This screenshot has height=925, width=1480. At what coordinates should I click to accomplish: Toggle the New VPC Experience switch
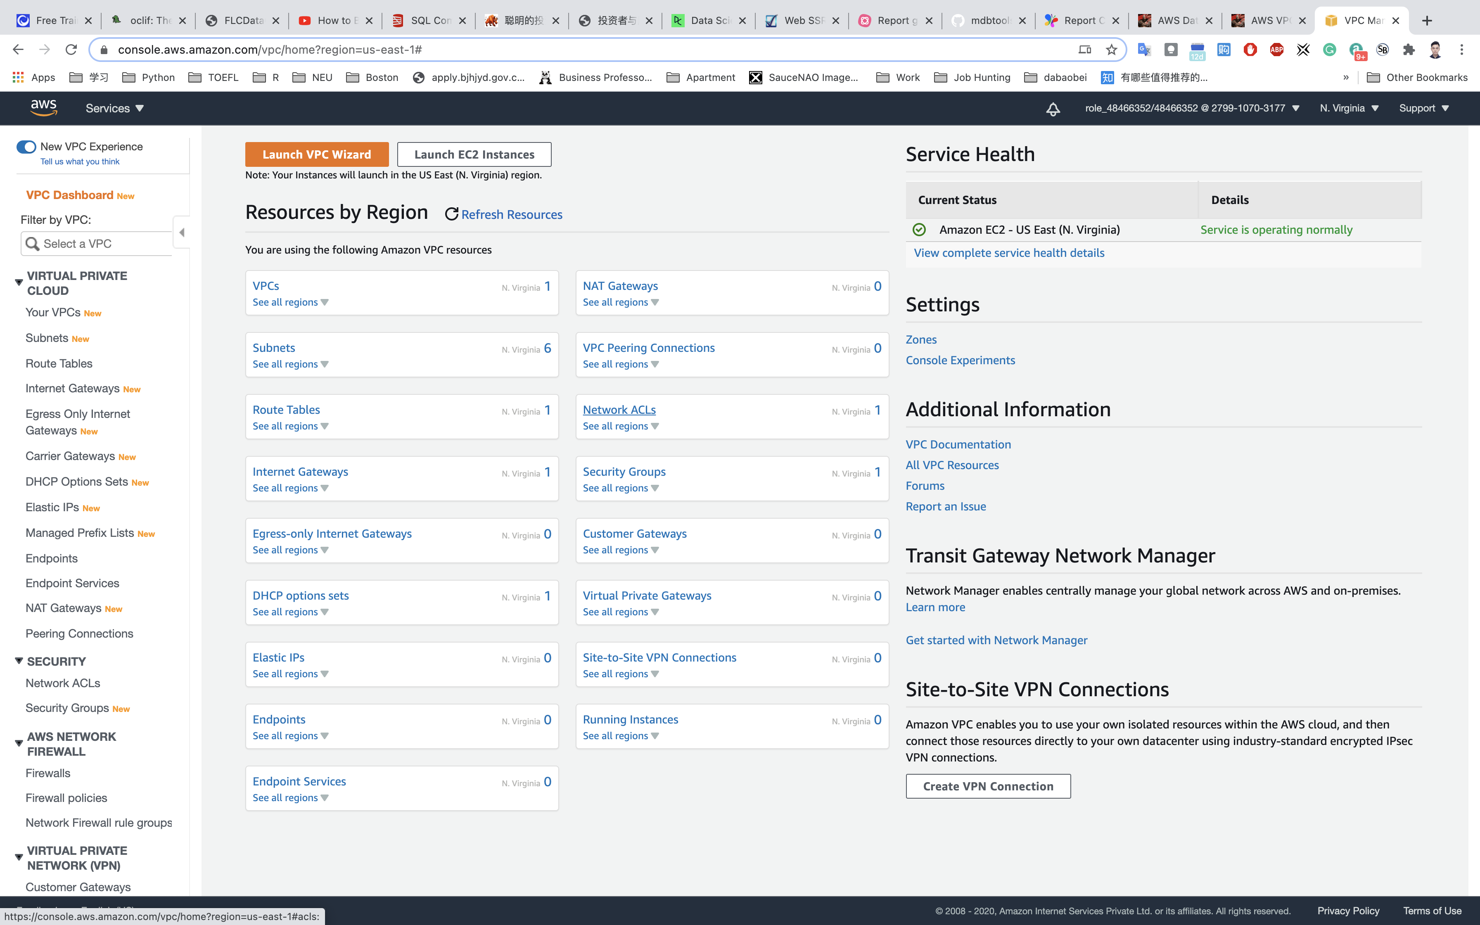[26, 147]
